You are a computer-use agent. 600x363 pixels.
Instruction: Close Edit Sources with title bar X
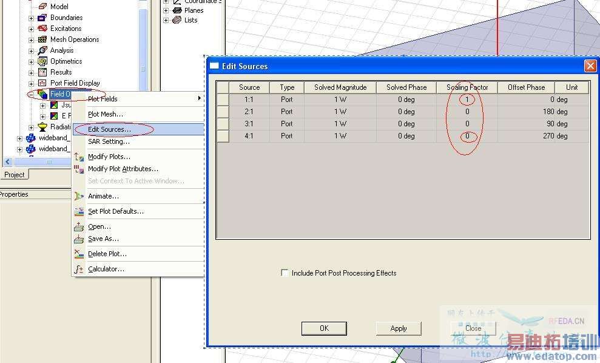(590, 66)
